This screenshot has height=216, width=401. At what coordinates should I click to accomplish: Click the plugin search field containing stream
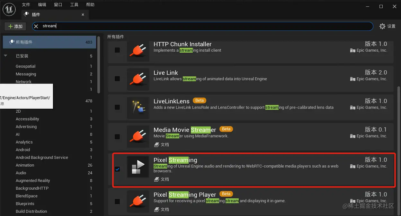pos(203,26)
